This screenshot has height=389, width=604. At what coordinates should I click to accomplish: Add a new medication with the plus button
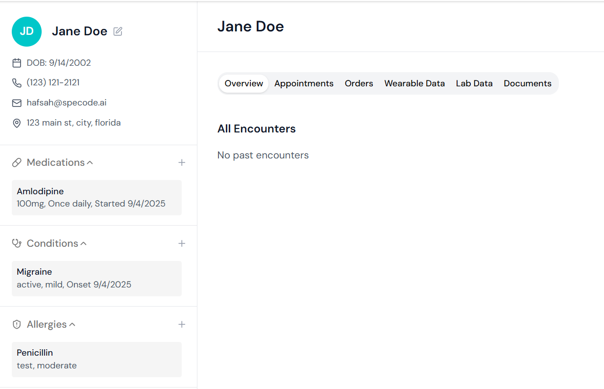tap(182, 162)
